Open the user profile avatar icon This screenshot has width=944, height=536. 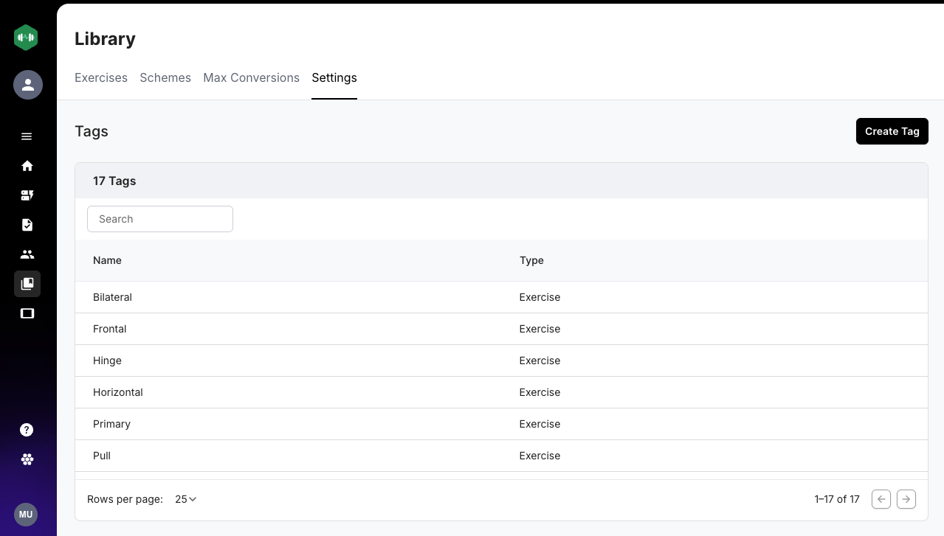(28, 85)
